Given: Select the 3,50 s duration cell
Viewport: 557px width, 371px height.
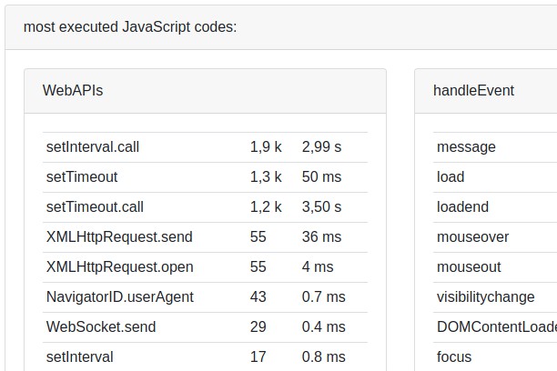Looking at the screenshot, I should pos(321,206).
